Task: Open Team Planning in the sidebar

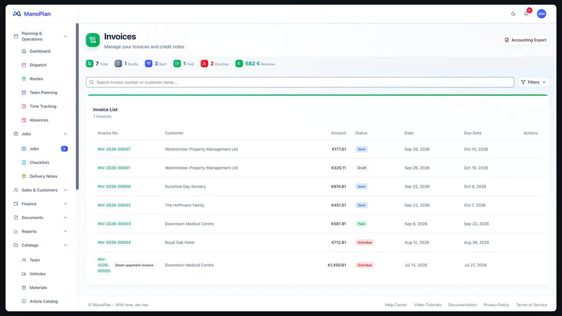Action: [43, 92]
